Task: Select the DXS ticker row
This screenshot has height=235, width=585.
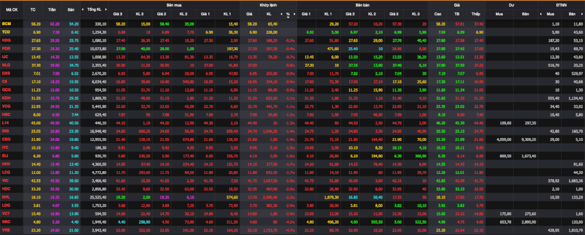Action: pos(6,72)
